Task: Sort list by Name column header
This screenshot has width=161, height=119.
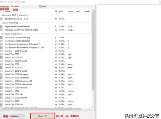Action: (x=7, y=11)
